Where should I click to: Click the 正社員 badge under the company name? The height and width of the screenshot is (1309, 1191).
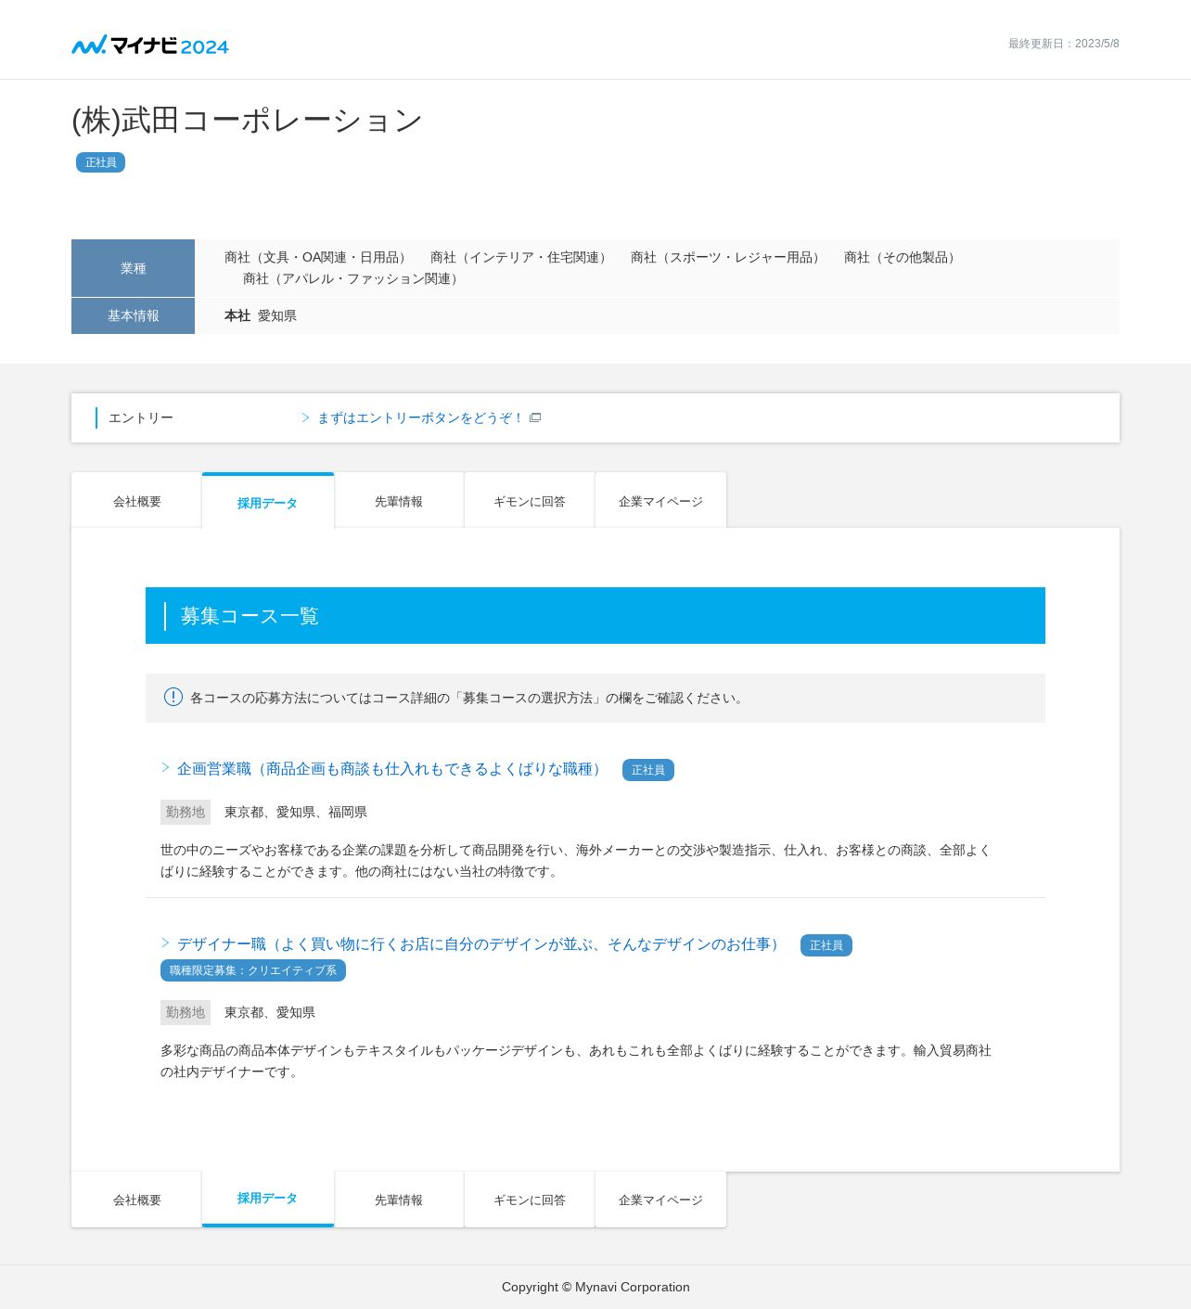[100, 162]
